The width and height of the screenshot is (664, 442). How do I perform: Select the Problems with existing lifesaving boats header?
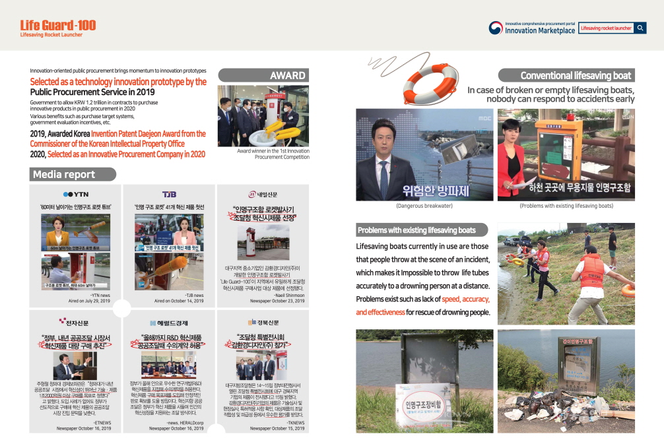click(422, 230)
